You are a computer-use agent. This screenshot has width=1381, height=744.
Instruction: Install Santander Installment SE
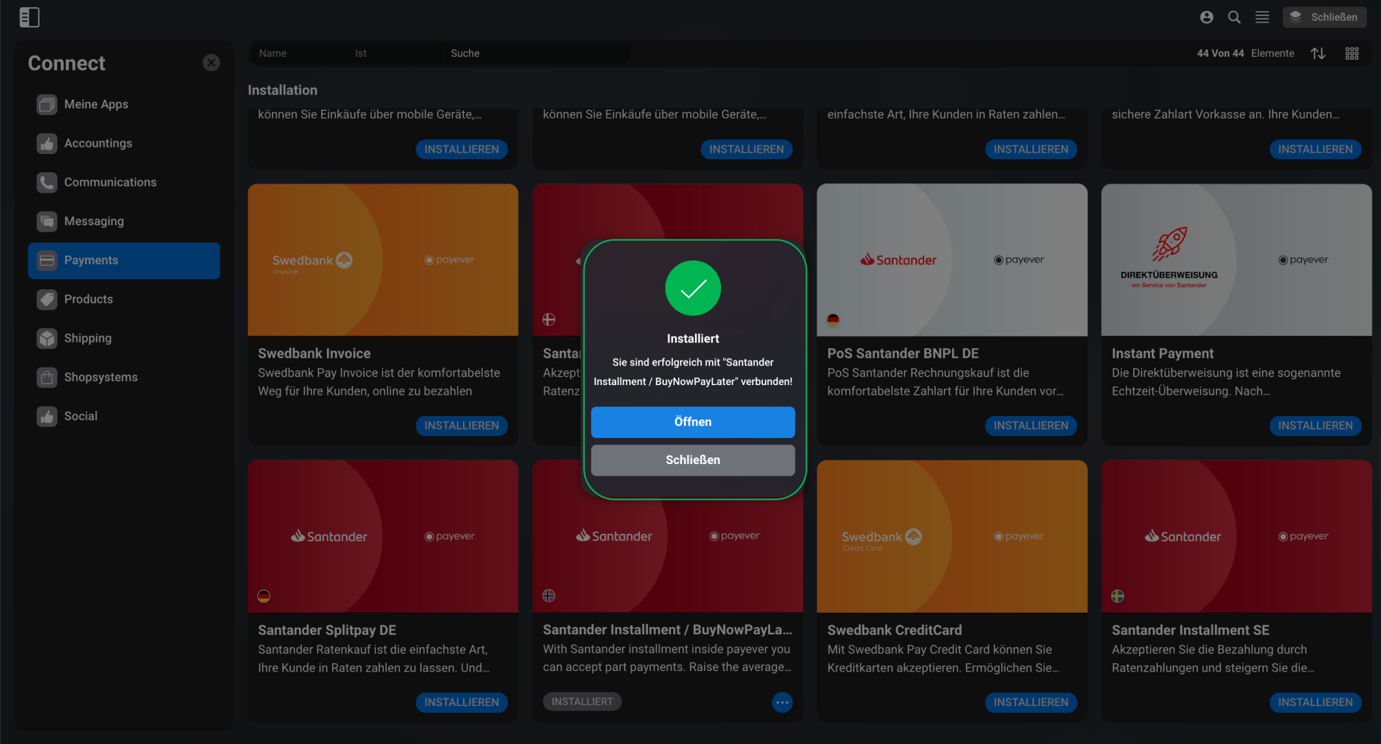tap(1315, 702)
